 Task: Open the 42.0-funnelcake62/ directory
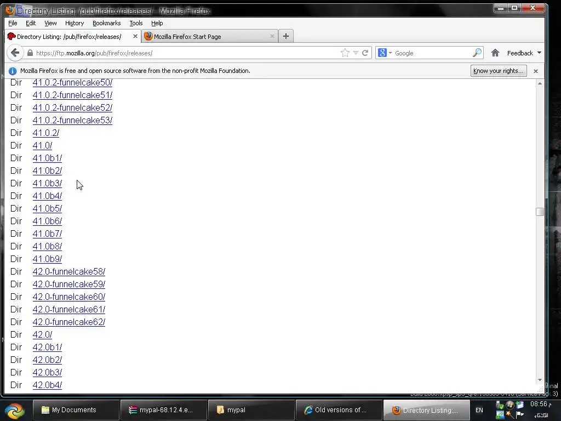coord(68,322)
